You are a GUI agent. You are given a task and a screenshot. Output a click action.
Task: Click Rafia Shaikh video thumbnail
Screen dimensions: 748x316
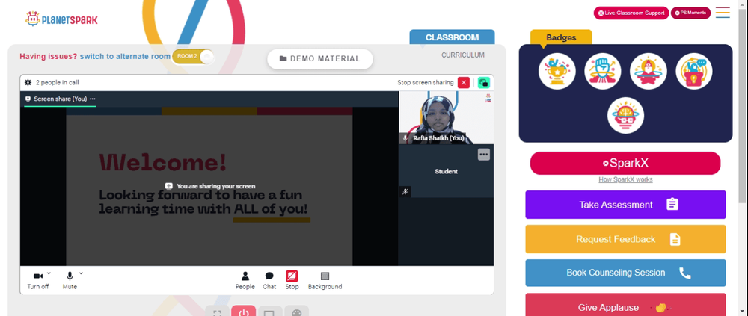446,118
